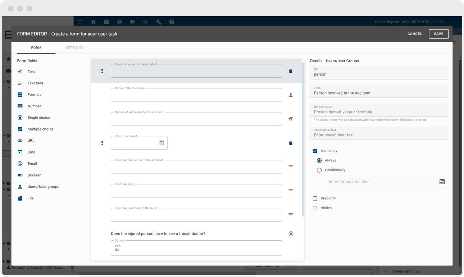
Task: Select Conditionally mandatory option
Action: pos(319,170)
